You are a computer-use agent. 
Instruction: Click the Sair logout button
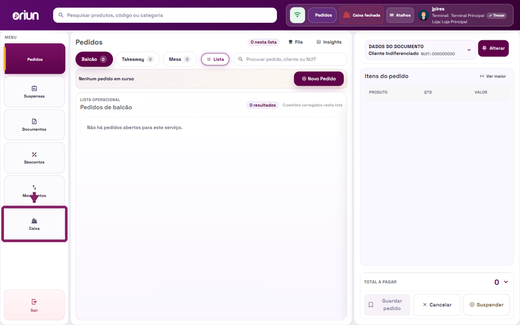34,305
